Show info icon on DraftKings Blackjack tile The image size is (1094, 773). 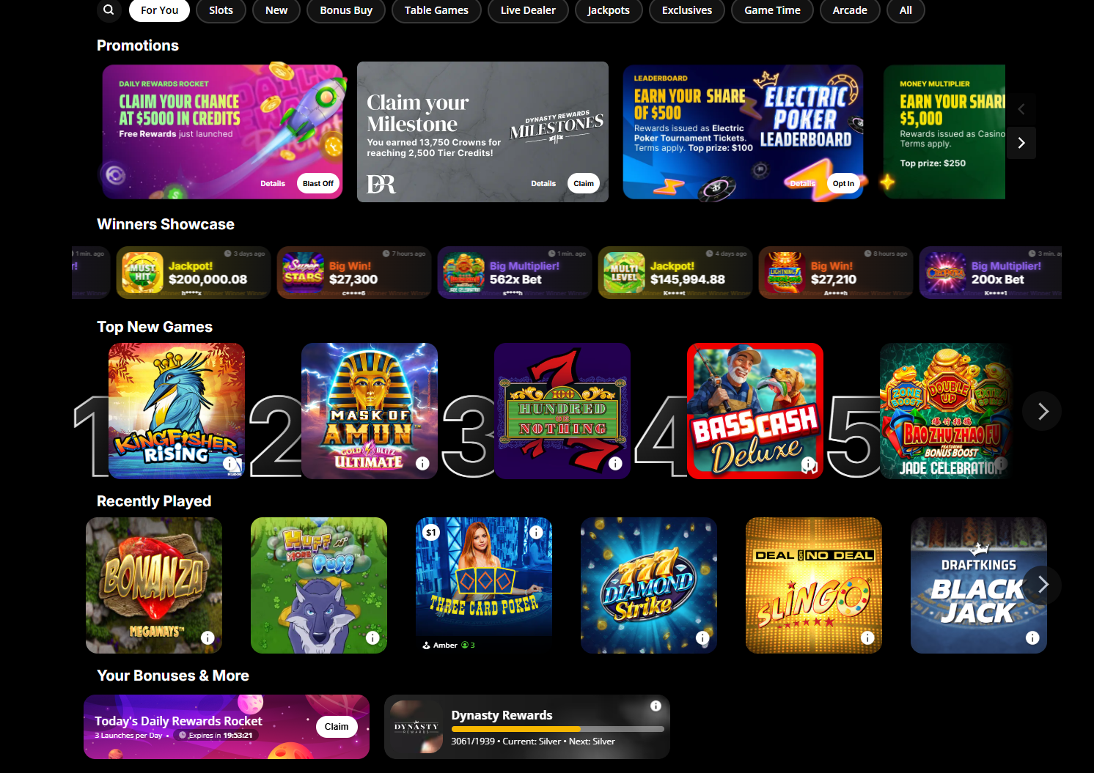pos(1032,637)
